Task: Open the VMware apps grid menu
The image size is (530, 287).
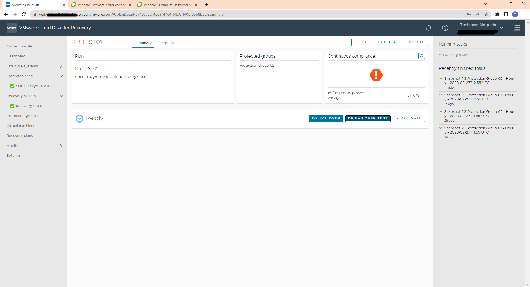Action: pos(517,28)
